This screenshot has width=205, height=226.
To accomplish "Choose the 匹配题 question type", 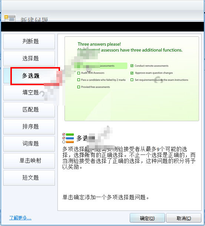I will (29, 110).
